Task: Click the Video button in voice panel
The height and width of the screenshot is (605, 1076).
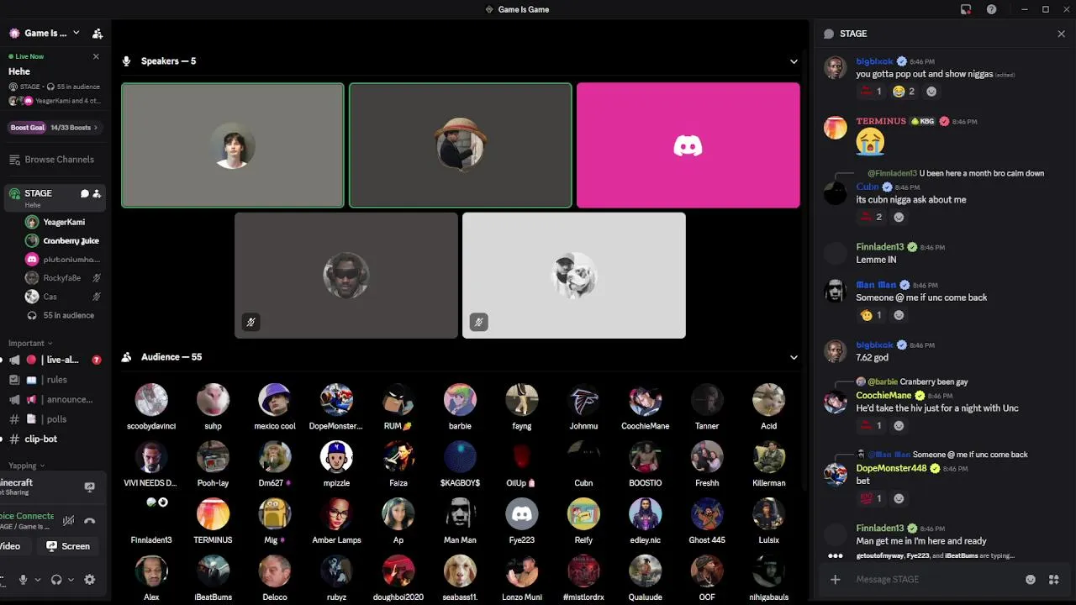Action: coord(11,546)
